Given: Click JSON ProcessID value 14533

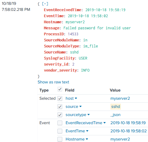Looking at the screenshot, I should (73, 34).
